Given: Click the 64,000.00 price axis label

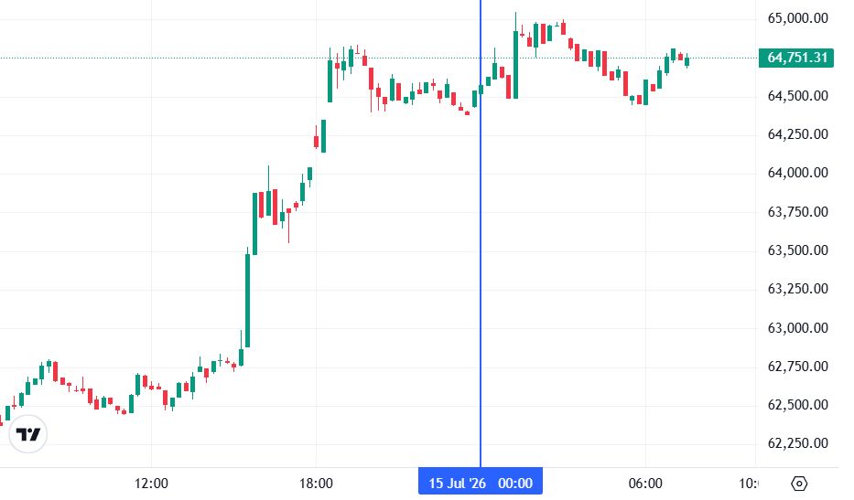Looking at the screenshot, I should click(x=797, y=173).
